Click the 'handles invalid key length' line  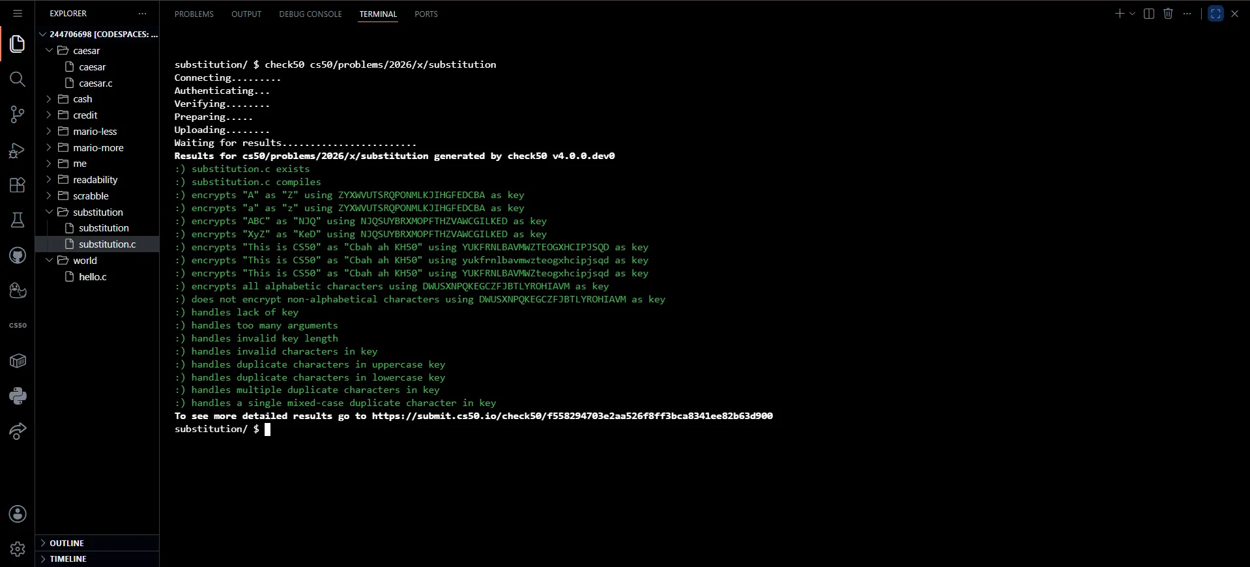pos(256,338)
